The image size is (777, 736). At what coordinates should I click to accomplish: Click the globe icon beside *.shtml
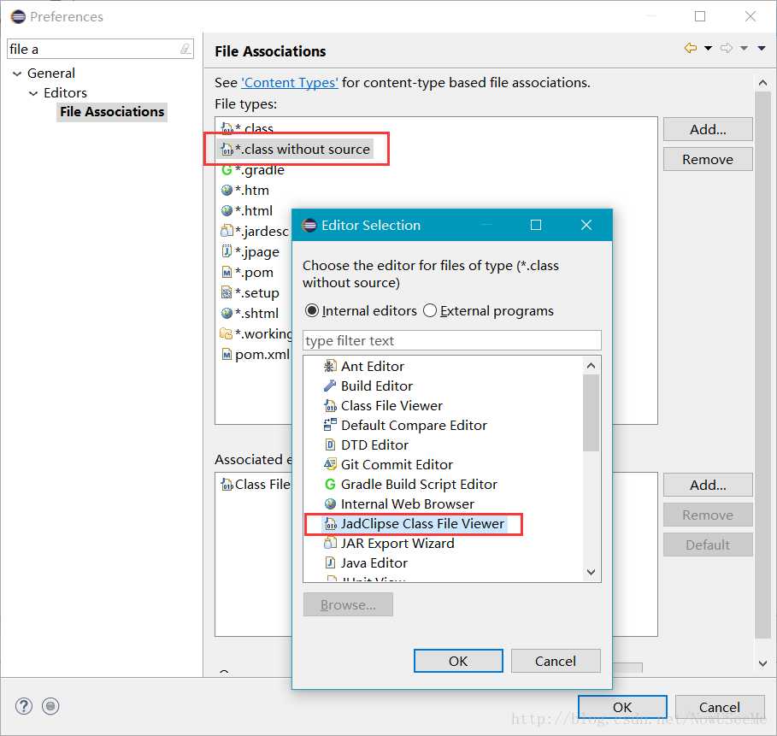(x=227, y=313)
